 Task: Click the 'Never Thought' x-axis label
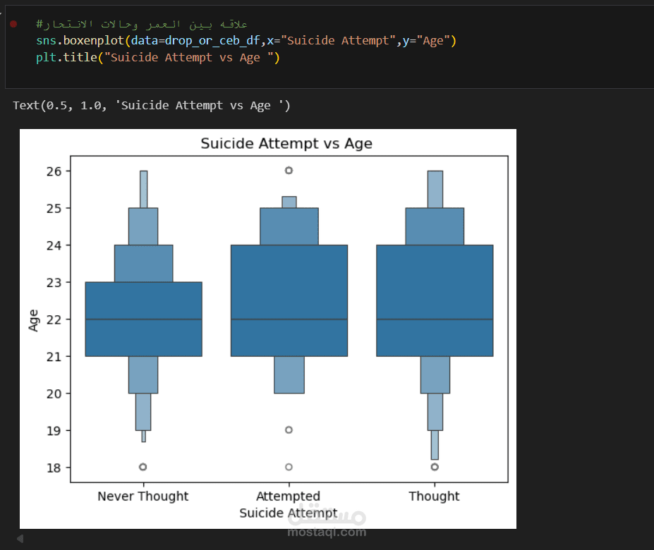143,496
